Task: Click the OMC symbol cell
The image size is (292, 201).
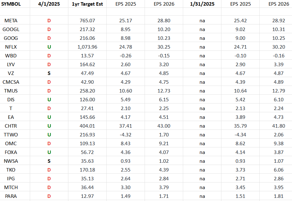Action: (x=11, y=143)
